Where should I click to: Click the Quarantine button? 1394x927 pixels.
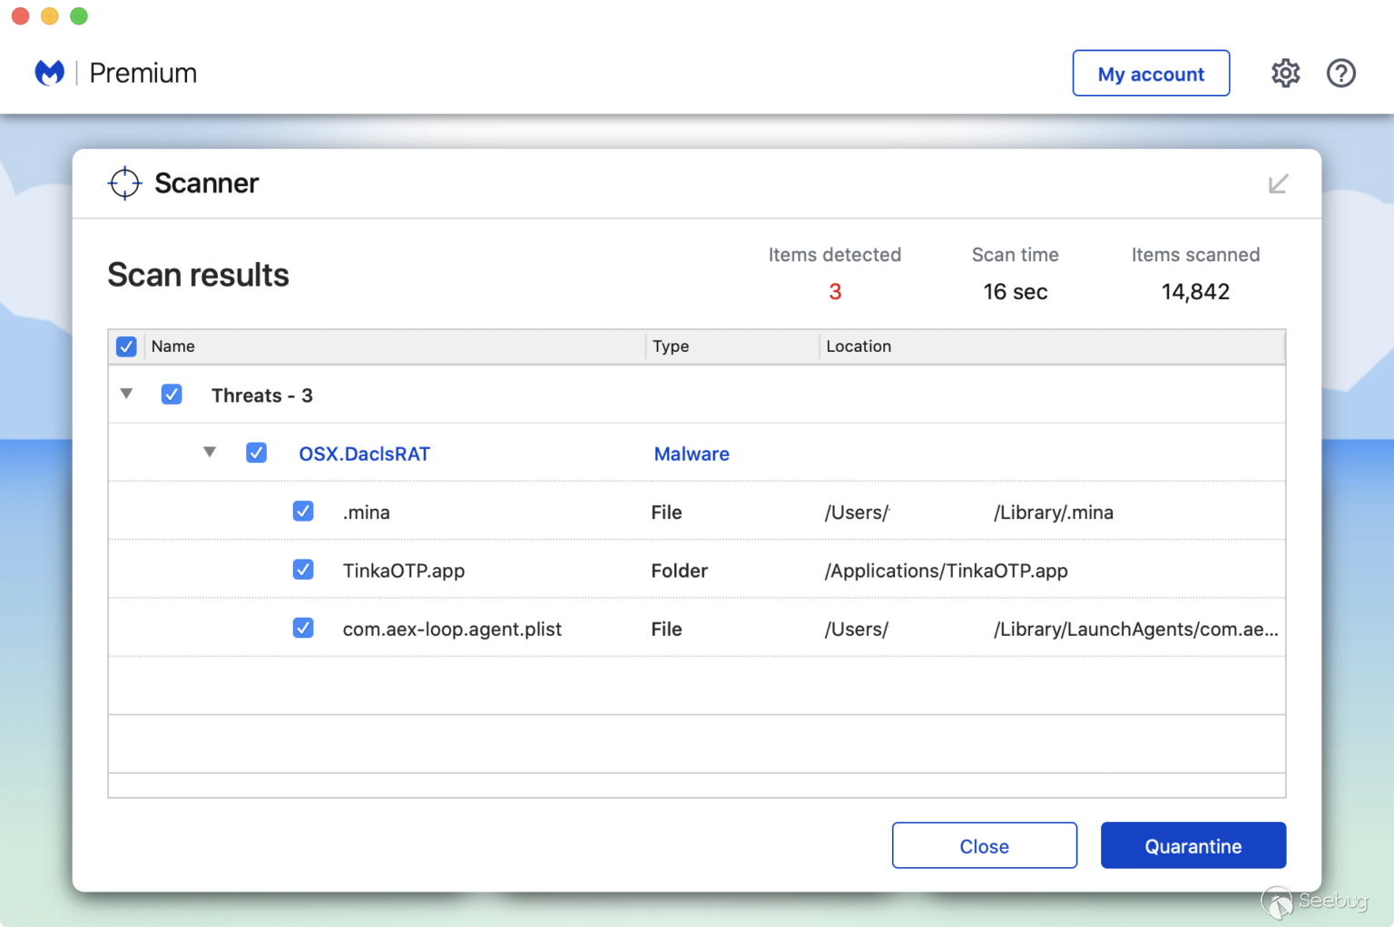(x=1193, y=845)
